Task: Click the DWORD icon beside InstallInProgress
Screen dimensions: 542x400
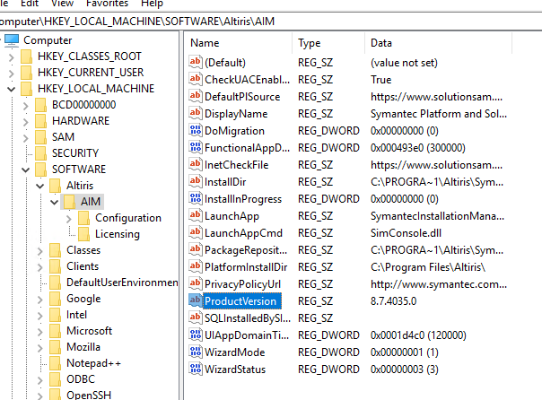Action: [x=195, y=198]
